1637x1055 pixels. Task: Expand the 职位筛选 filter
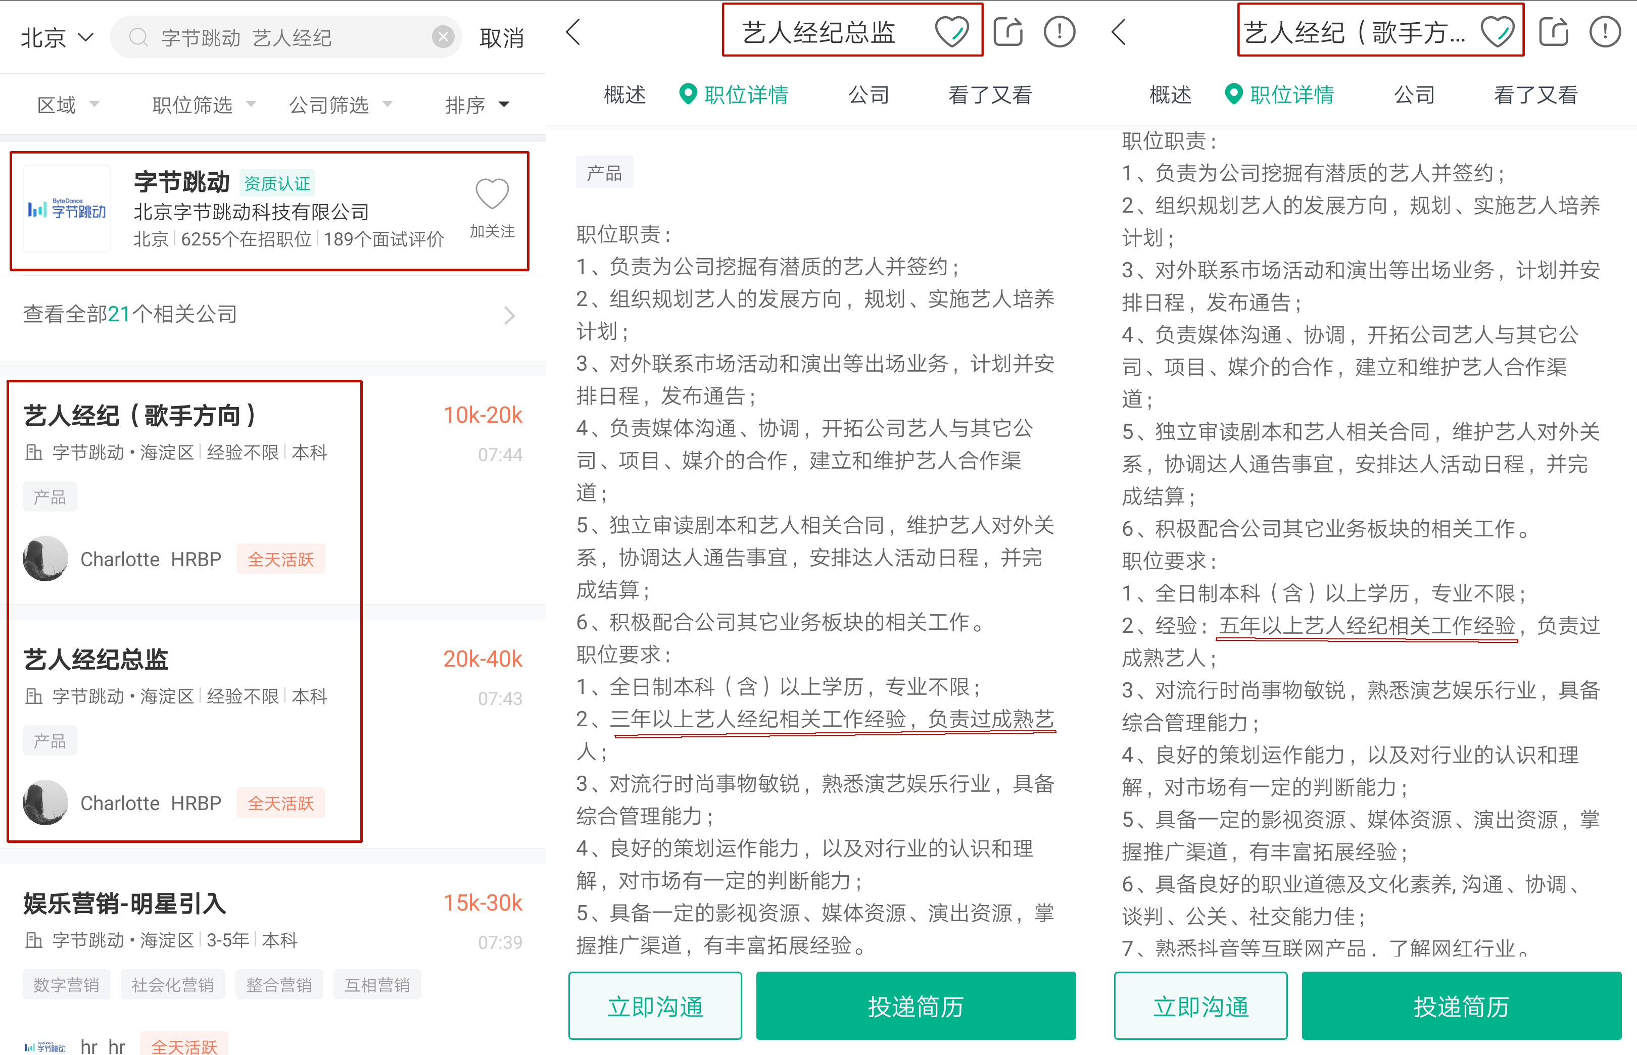pos(204,105)
